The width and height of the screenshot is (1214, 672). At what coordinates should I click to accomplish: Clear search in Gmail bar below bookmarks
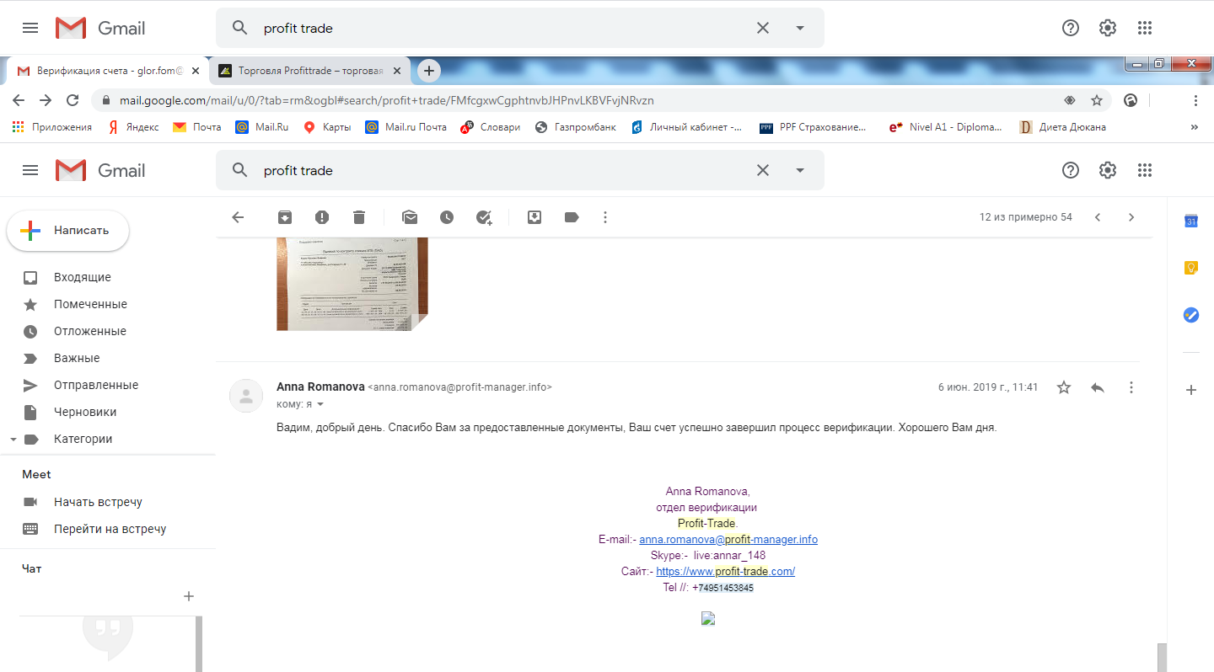(763, 170)
